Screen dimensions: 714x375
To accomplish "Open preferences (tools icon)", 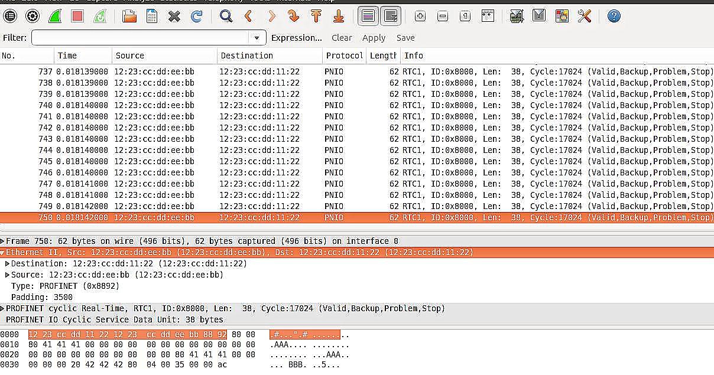I will pos(585,16).
